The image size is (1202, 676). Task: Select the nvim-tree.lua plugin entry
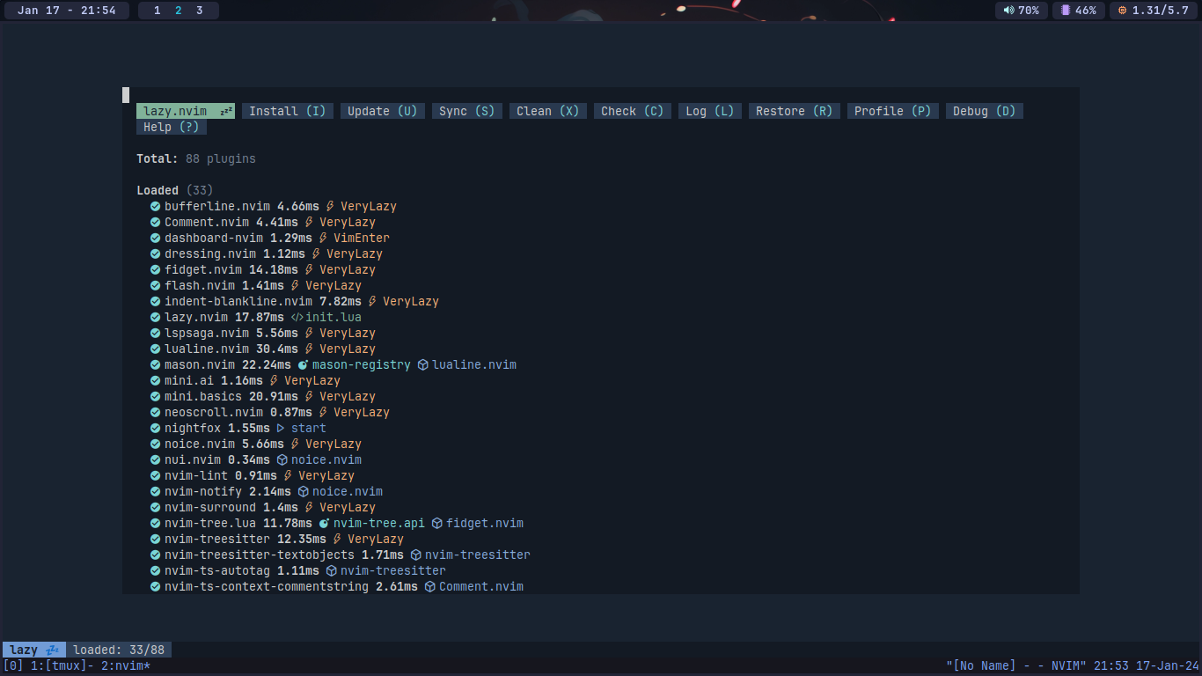337,523
